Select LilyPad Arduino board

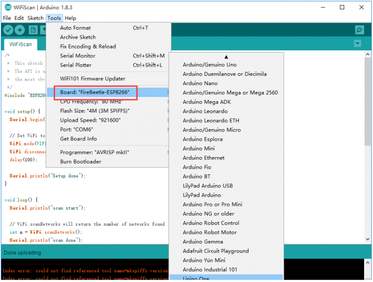(226, 195)
